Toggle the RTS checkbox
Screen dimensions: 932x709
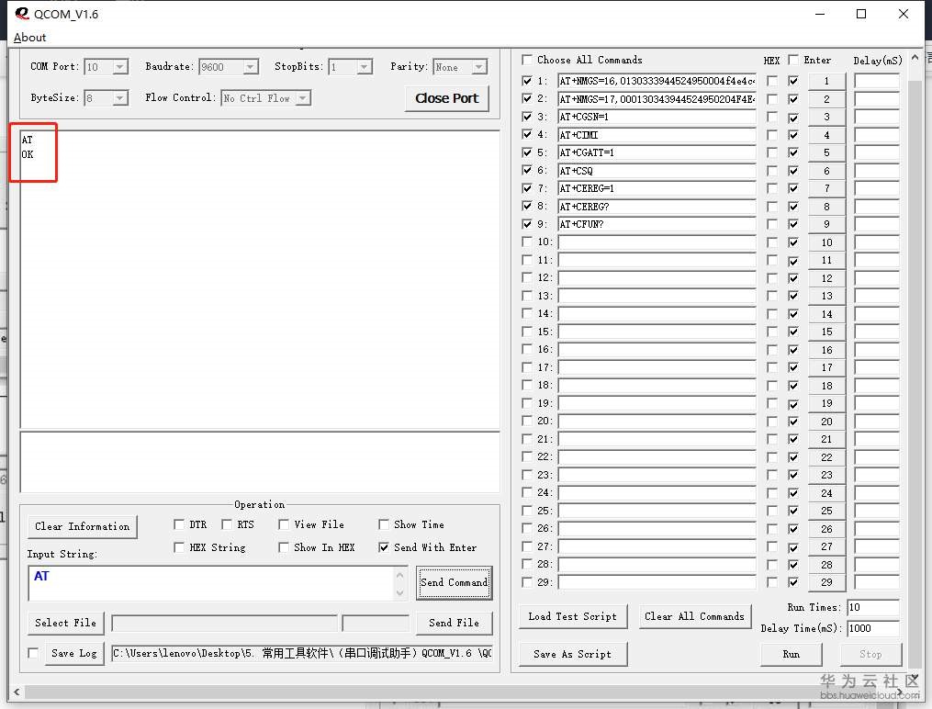pos(227,524)
